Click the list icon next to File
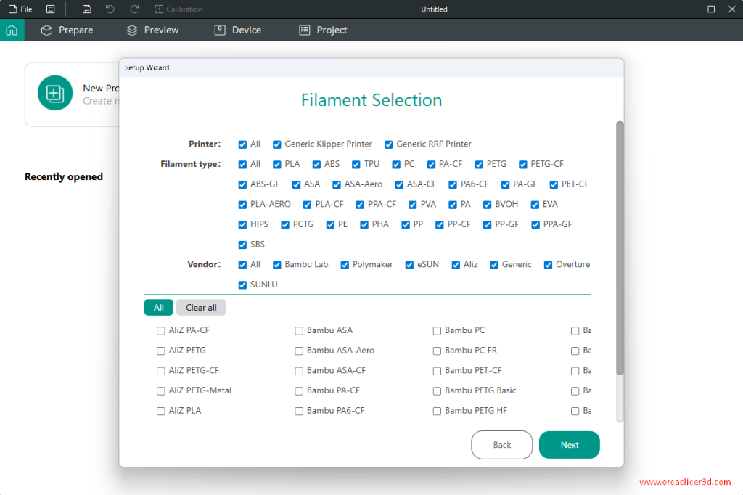743x495 pixels. (50, 9)
